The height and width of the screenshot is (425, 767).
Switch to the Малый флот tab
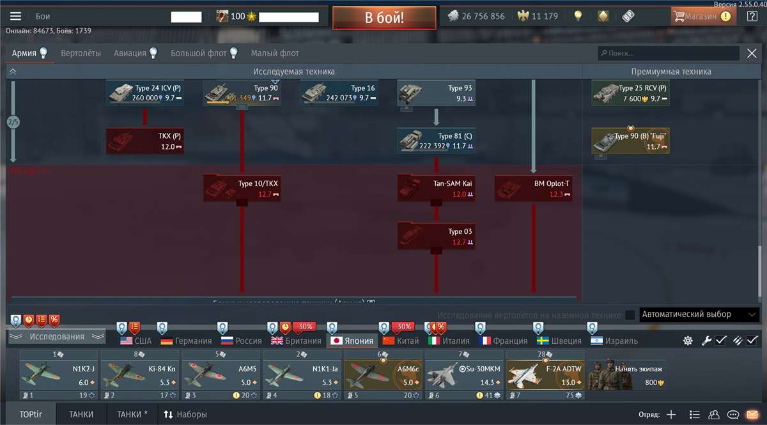tap(275, 53)
